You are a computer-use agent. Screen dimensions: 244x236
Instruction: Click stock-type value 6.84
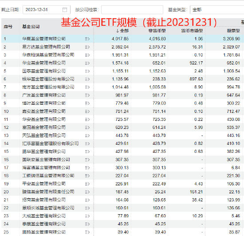[x=236, y=168]
